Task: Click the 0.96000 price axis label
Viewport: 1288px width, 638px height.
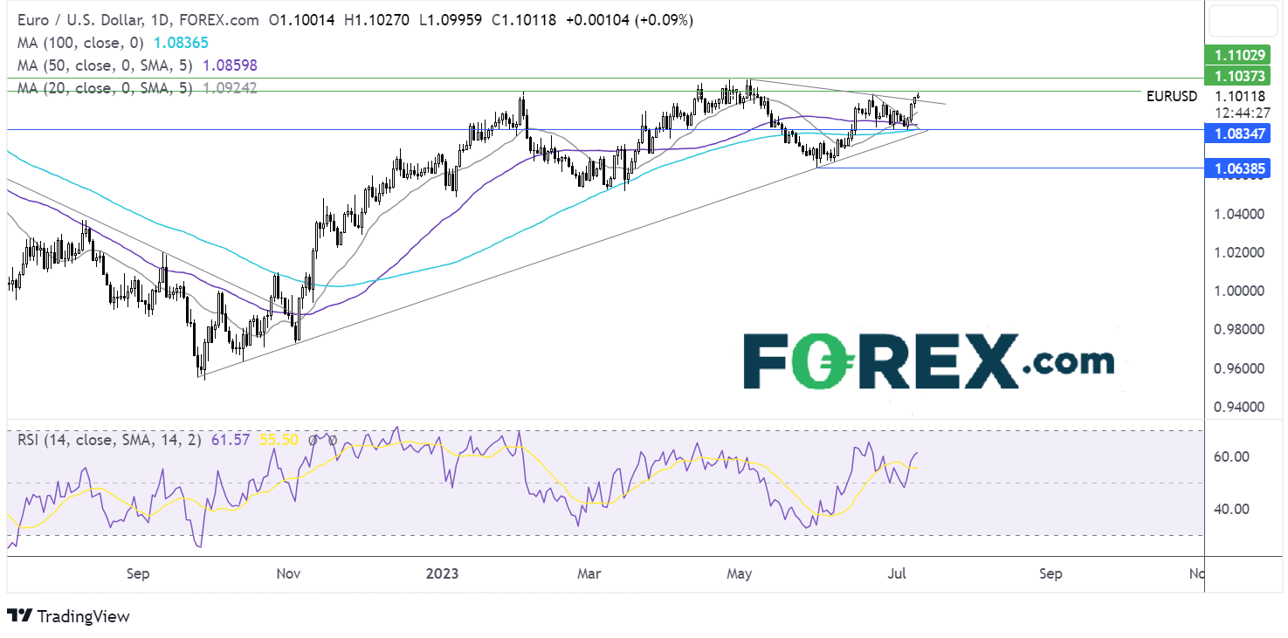Action: [x=1237, y=368]
